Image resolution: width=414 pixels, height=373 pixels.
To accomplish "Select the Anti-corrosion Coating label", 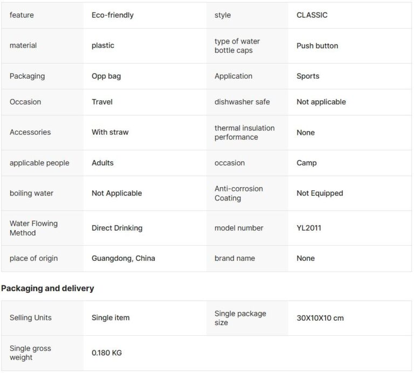I will [239, 193].
